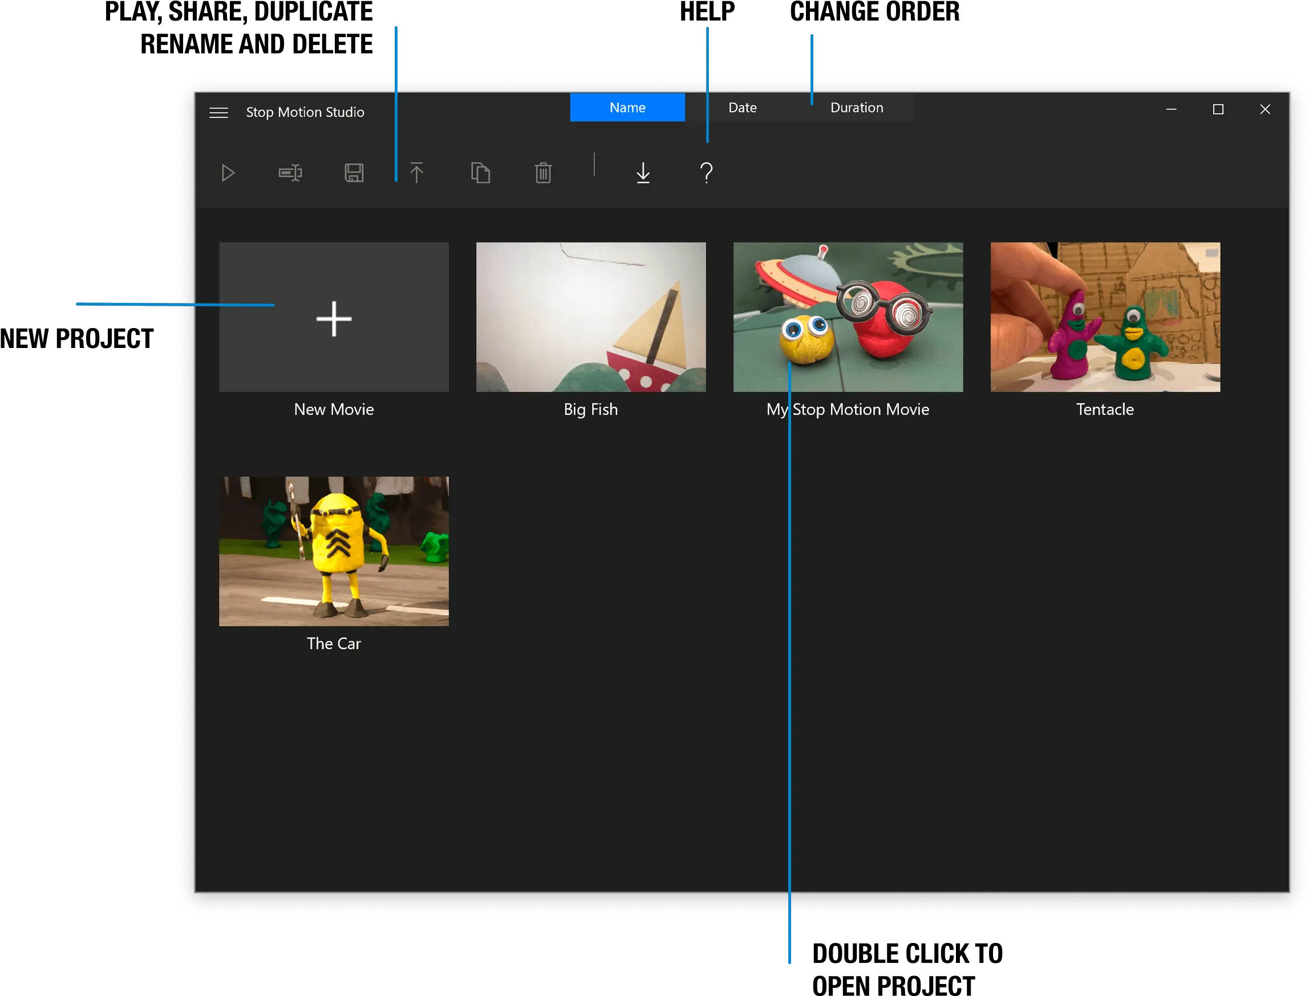1309x996 pixels.
Task: Open the hamburger menu
Action: (x=218, y=112)
